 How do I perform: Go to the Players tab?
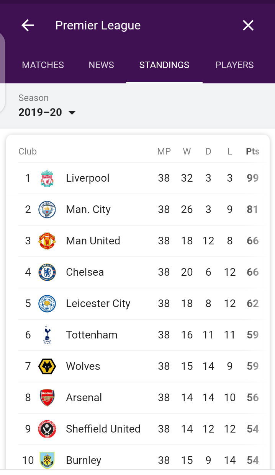(234, 65)
